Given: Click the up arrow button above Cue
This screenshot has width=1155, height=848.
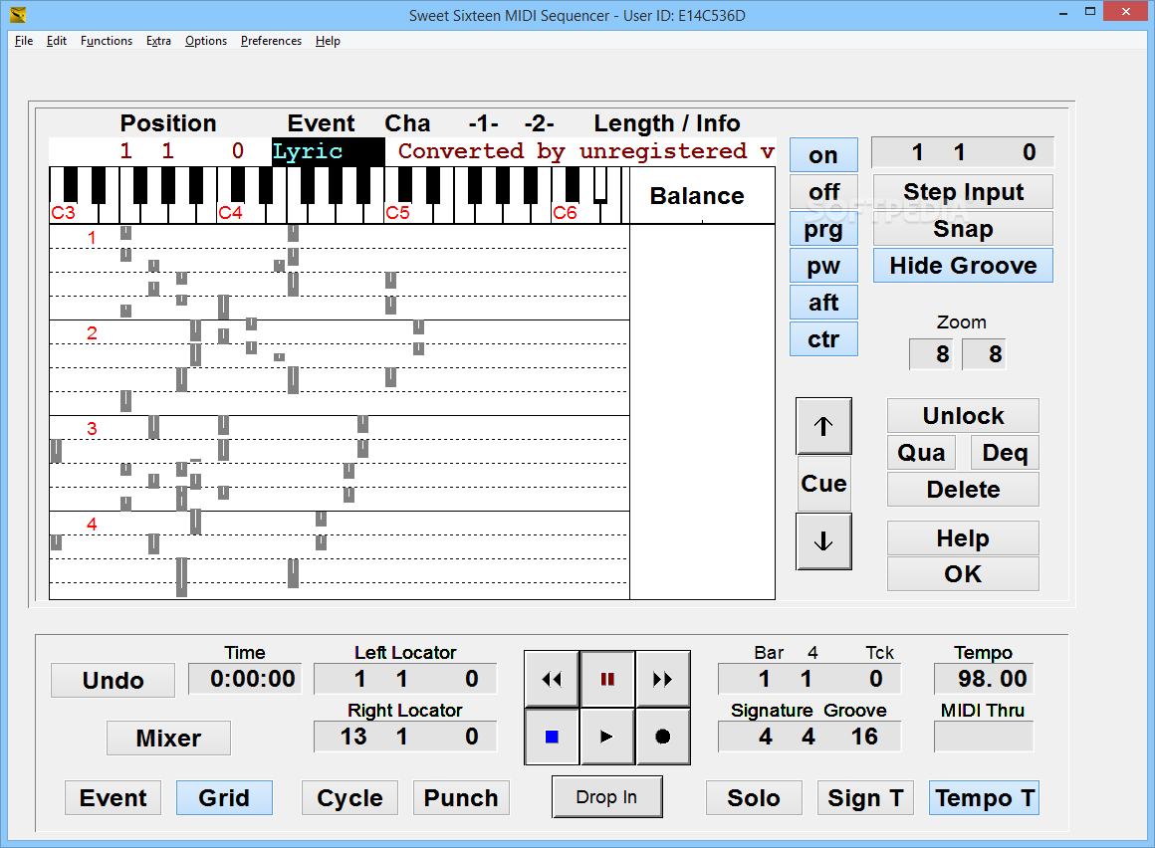Looking at the screenshot, I should [823, 426].
